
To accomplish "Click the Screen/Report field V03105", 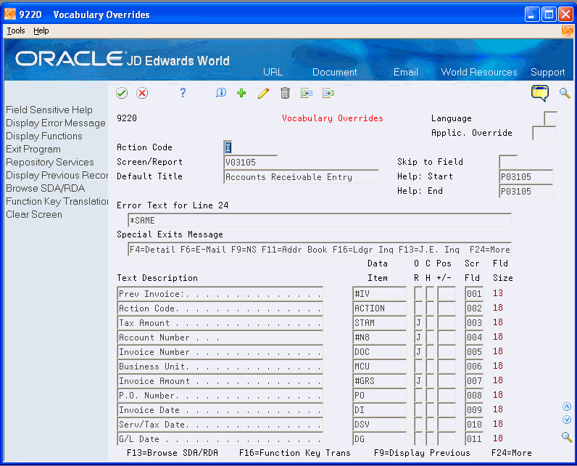I will pos(251,162).
